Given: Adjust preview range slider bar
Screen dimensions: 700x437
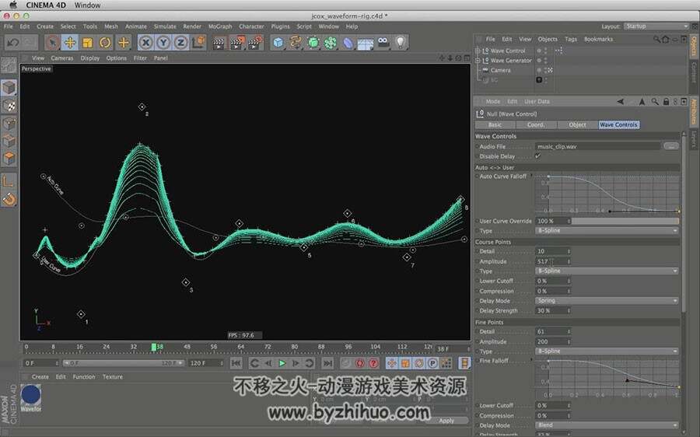Looking at the screenshot, I should click(x=123, y=363).
